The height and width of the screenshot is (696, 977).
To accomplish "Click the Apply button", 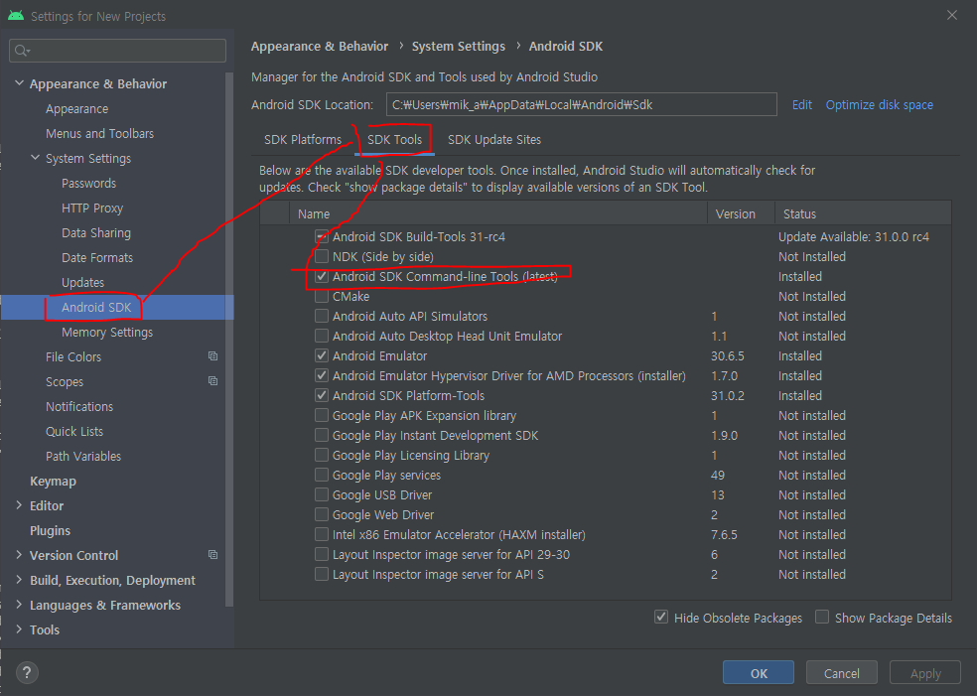I will pyautogui.click(x=925, y=673).
